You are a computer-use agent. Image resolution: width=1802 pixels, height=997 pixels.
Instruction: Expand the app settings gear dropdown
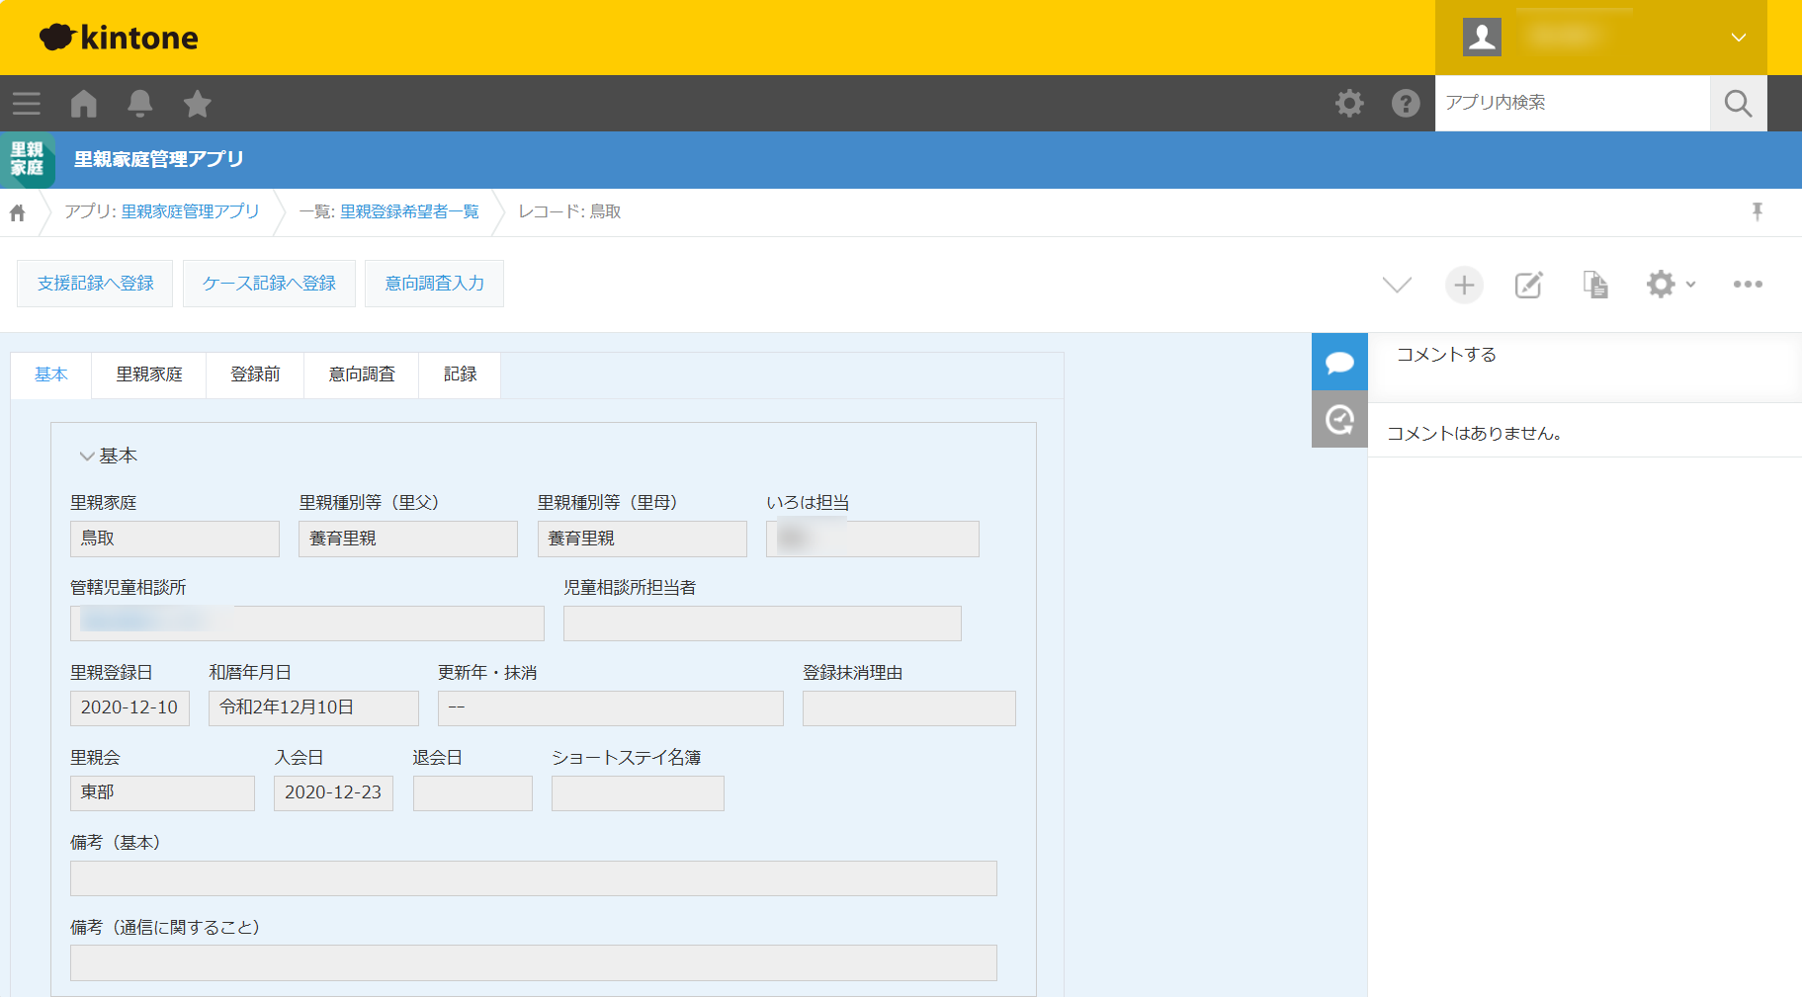tap(1670, 285)
